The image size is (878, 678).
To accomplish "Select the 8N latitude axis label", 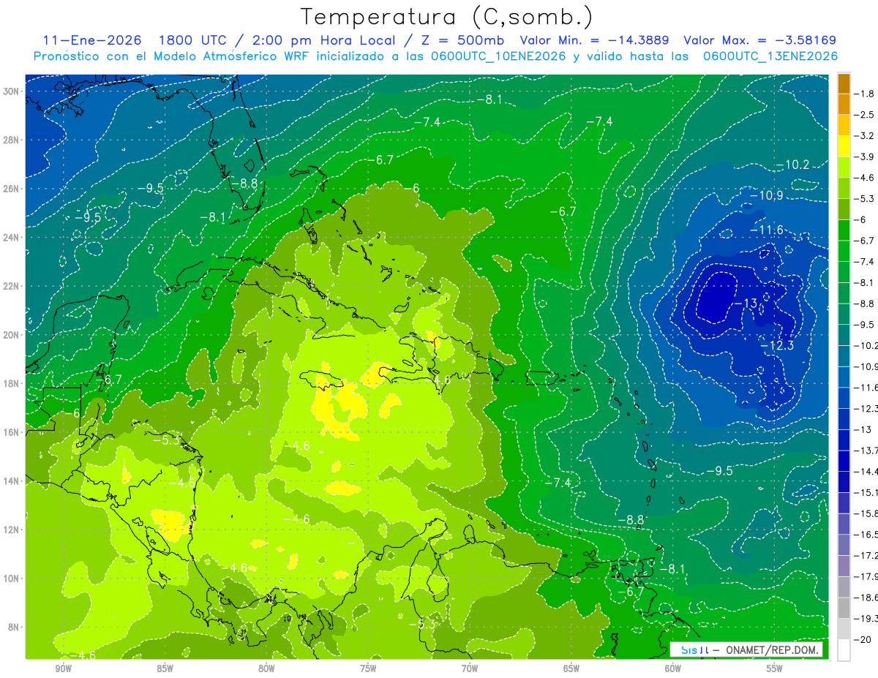I will [x=14, y=627].
